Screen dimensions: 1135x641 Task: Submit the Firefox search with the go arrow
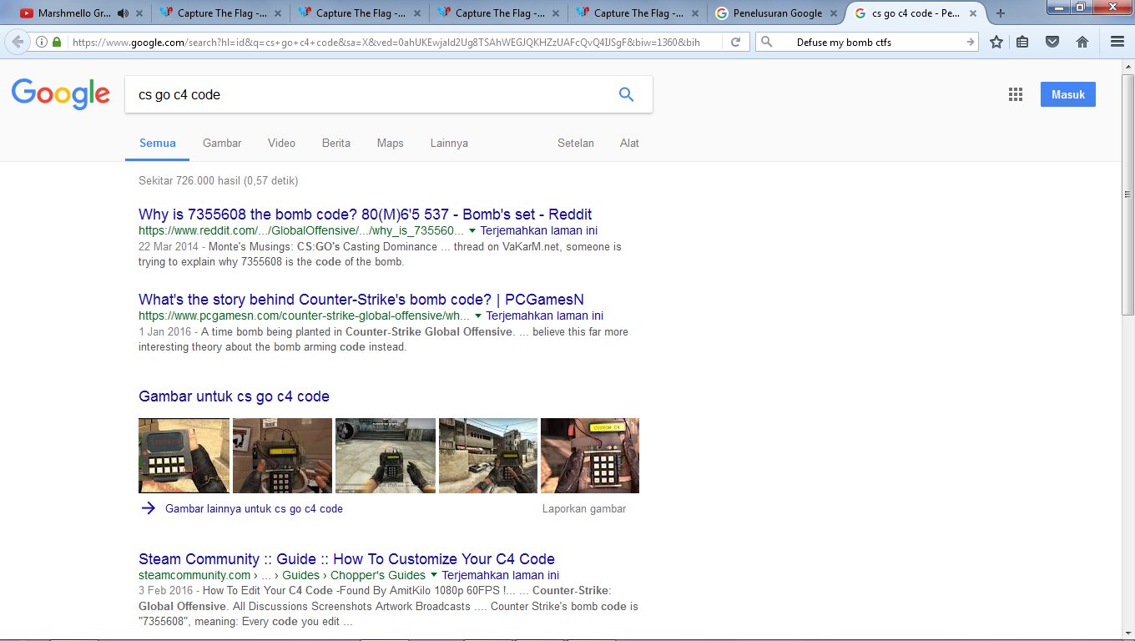pyautogui.click(x=970, y=42)
